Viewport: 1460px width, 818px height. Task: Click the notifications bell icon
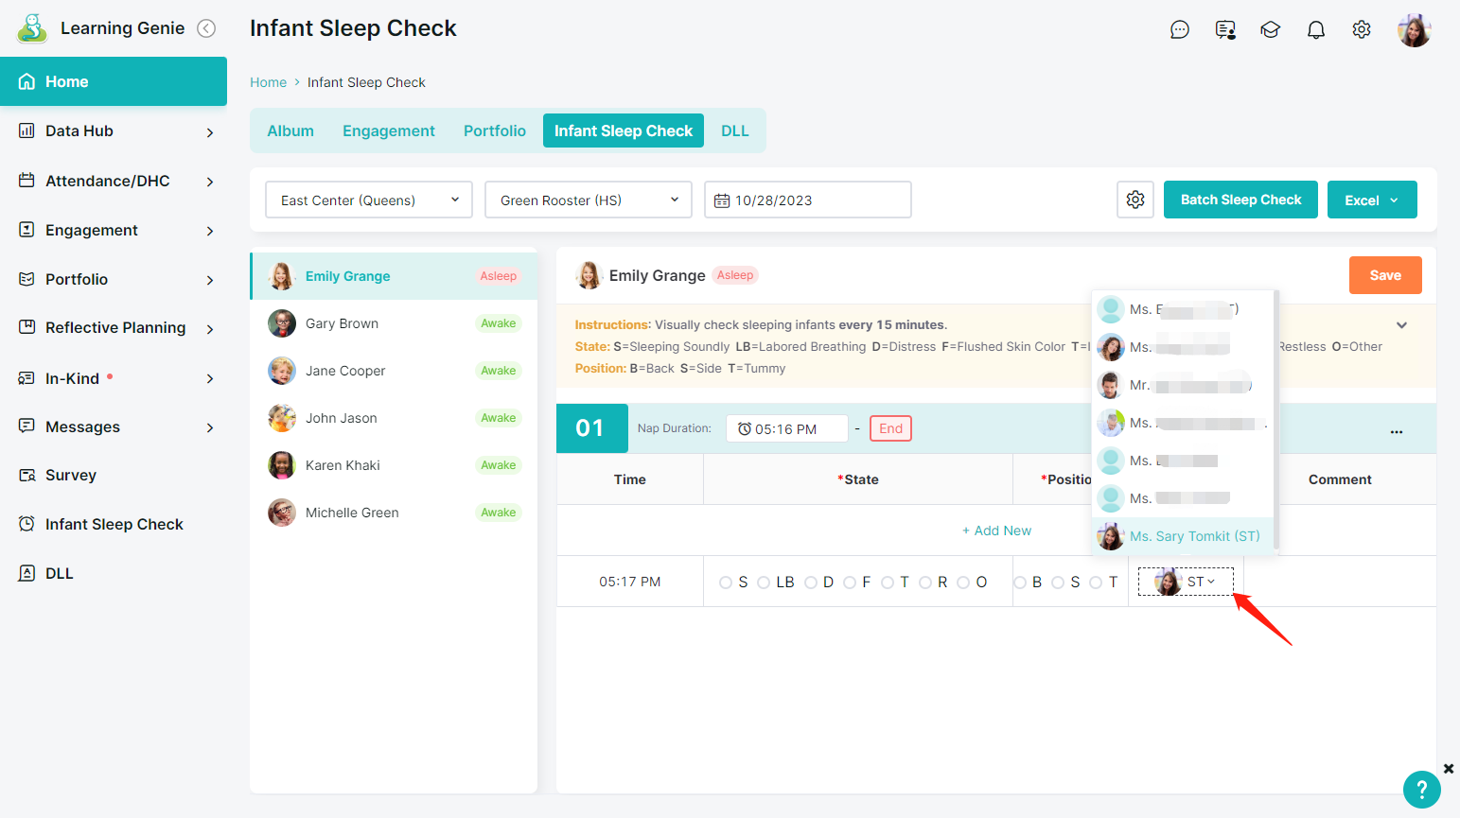pos(1315,30)
